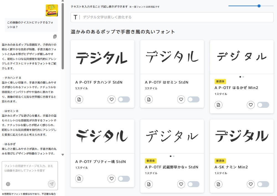
Task: Open the 武蔵野草かな+ StdN font preview
Action: [x=172, y=136]
